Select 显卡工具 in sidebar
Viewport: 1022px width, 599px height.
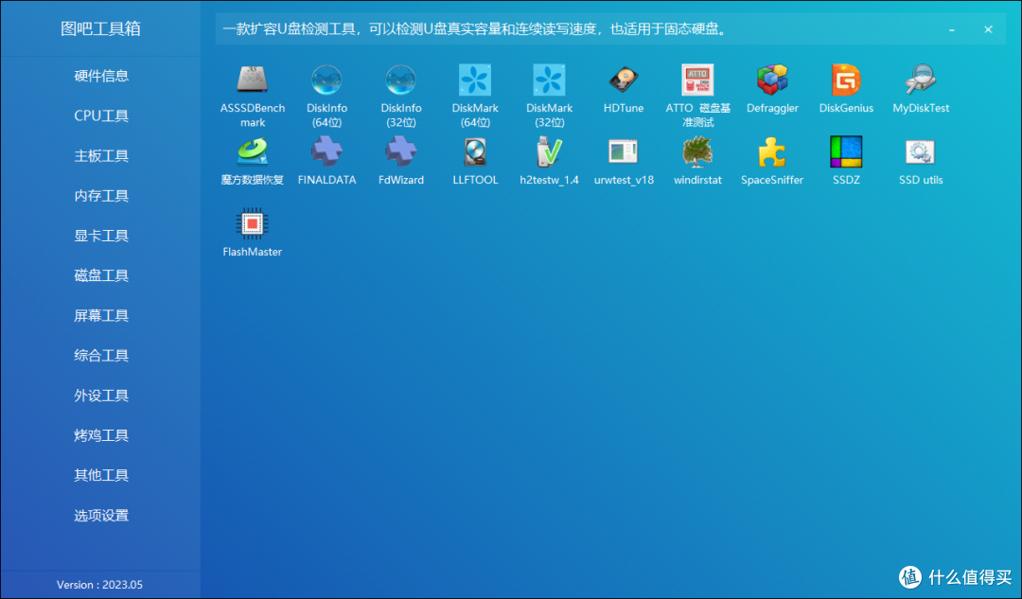coord(101,236)
